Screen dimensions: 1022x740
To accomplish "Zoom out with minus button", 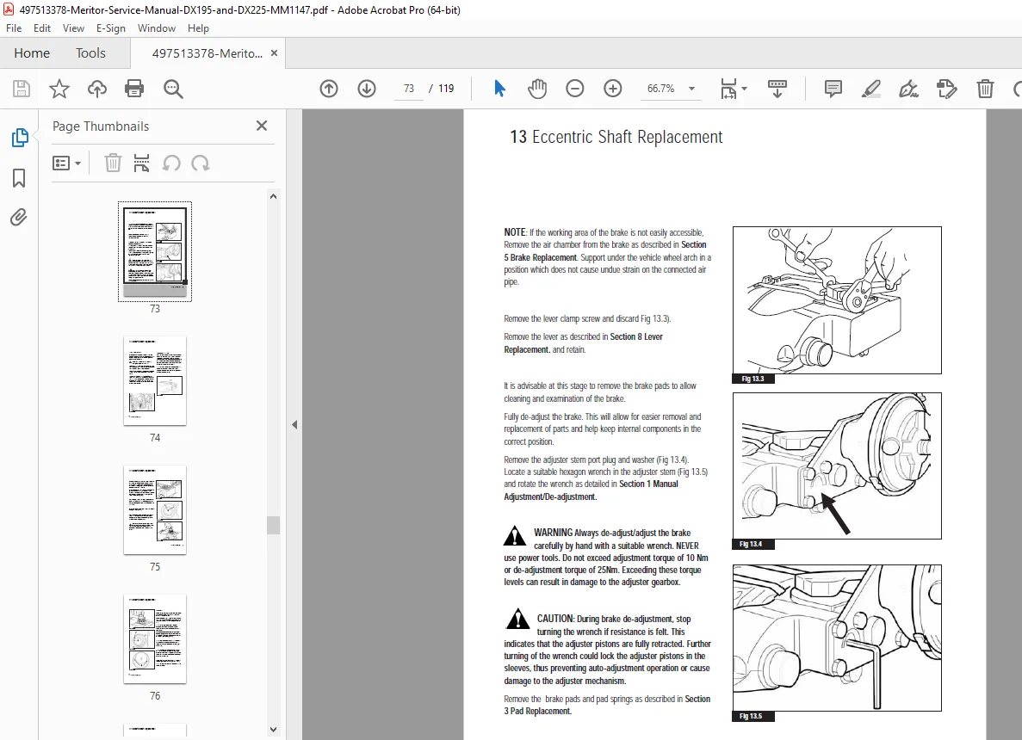I will click(x=575, y=89).
